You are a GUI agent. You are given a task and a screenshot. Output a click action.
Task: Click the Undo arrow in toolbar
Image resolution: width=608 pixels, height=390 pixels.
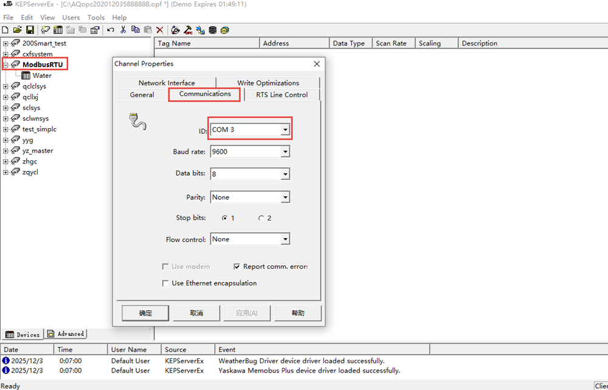point(111,30)
